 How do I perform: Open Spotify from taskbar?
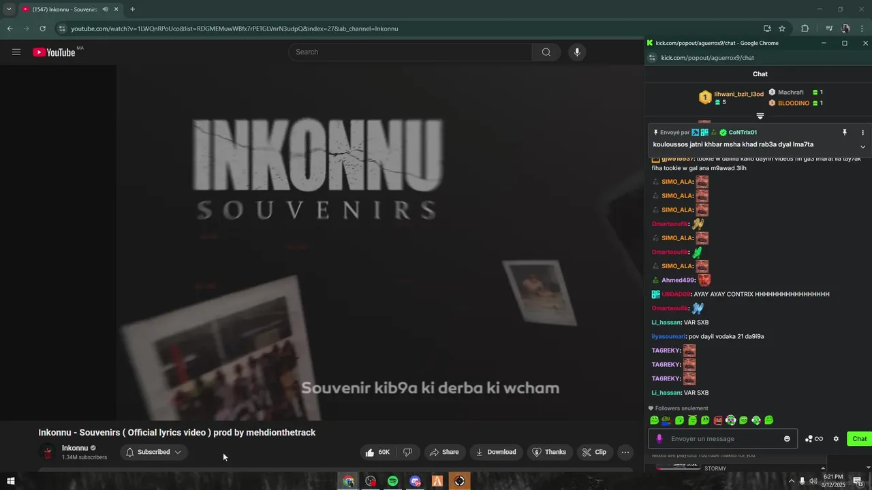393,481
